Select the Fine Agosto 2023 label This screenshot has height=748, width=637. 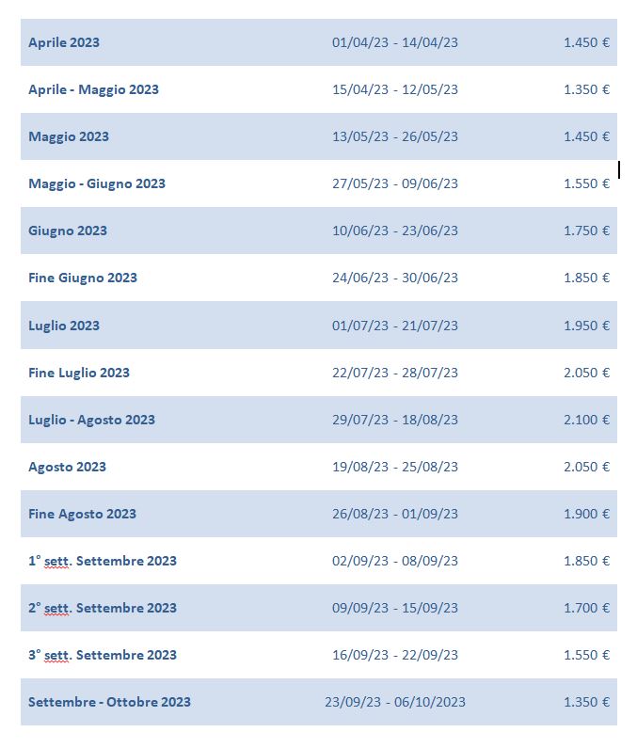82,514
